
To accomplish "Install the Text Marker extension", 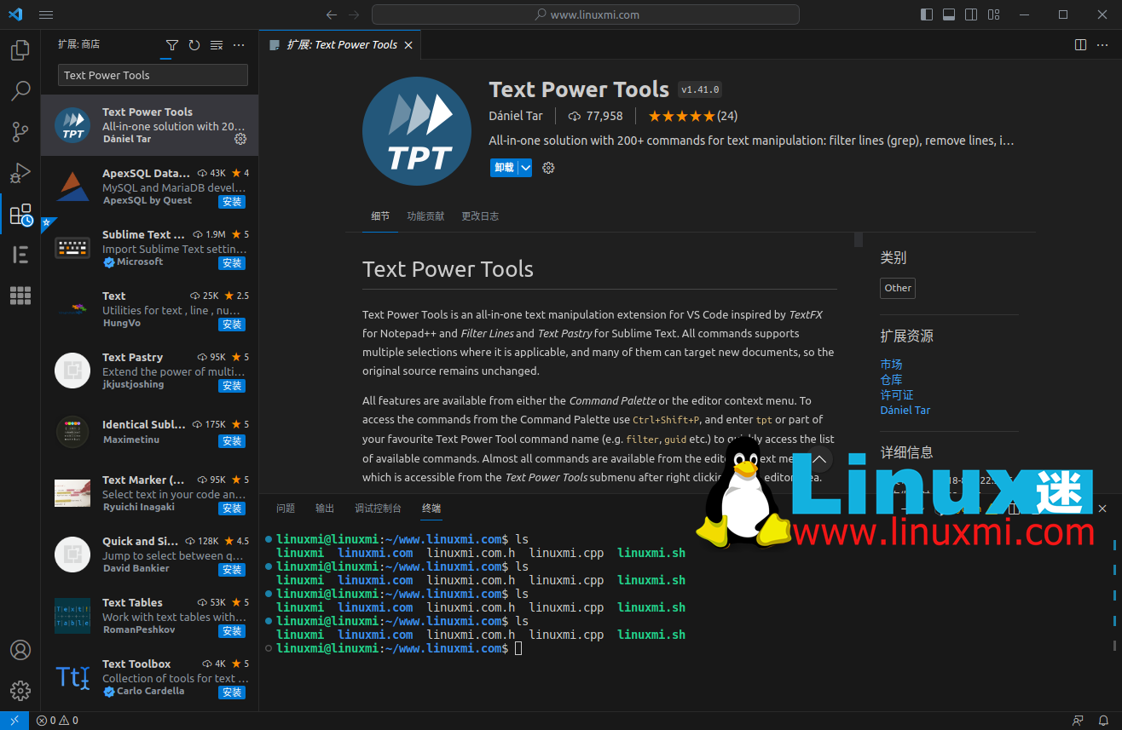I will [232, 509].
